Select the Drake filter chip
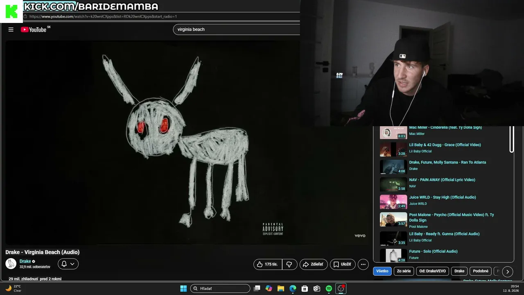The image size is (524, 295). coord(459,271)
